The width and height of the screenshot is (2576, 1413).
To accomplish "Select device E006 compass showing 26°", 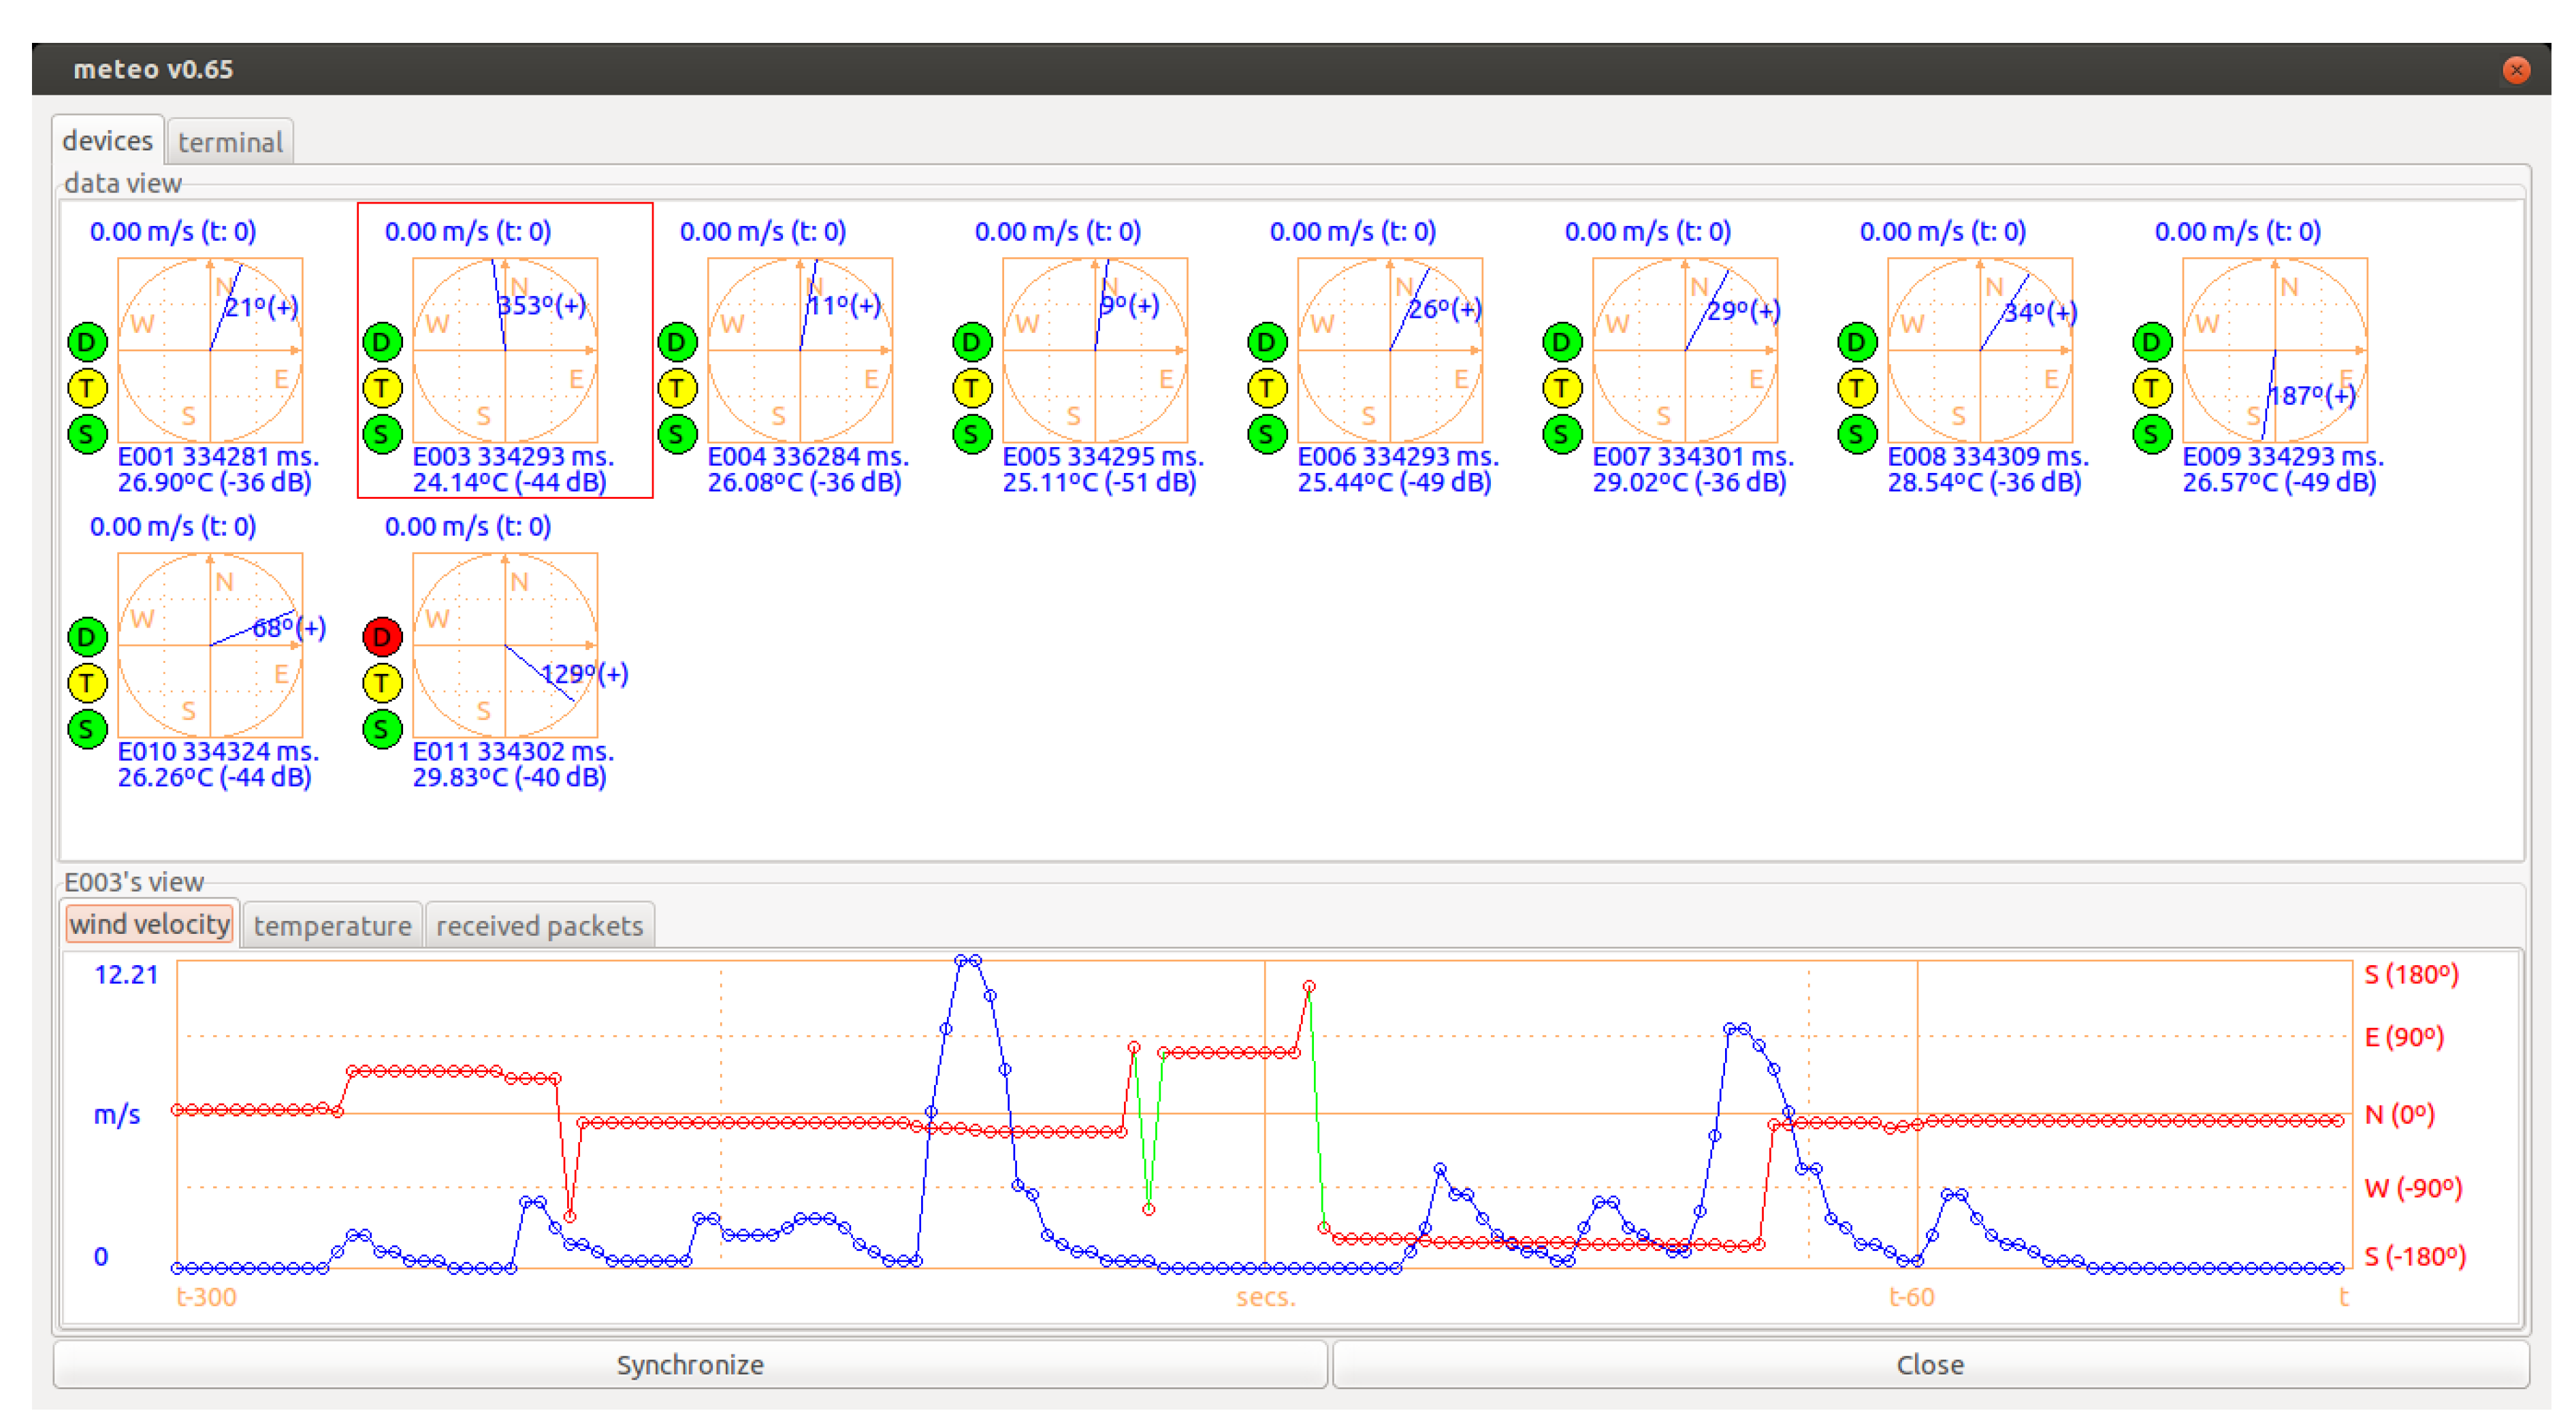I will click(x=1389, y=350).
